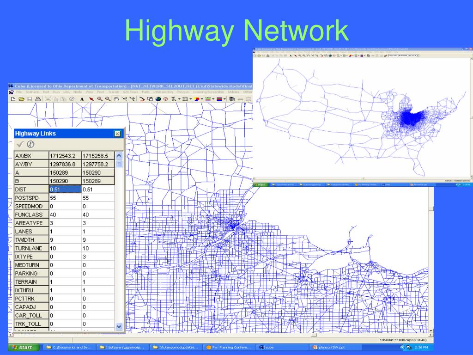
Task: Click the map window horizontal scrollbar thumb
Action: 314,335
